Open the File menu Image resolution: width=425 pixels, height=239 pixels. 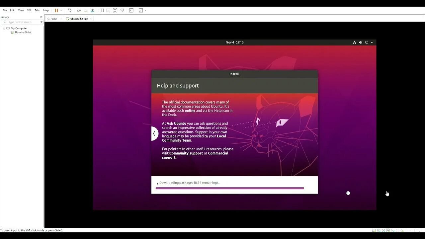pyautogui.click(x=5, y=10)
